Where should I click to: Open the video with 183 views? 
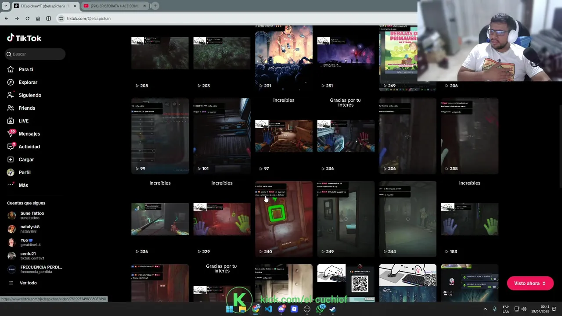469,219
